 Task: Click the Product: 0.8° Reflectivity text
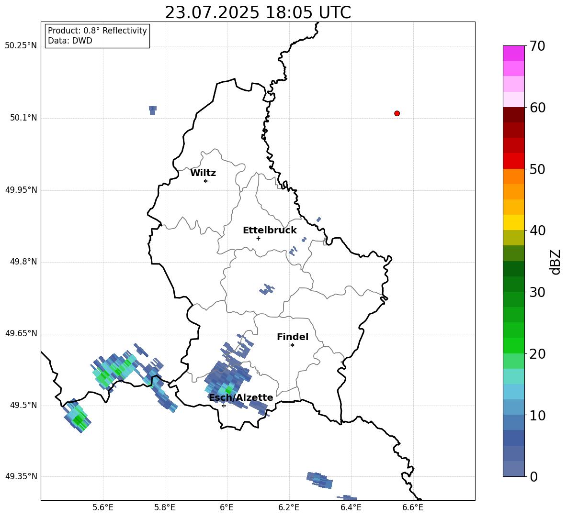[x=97, y=31]
